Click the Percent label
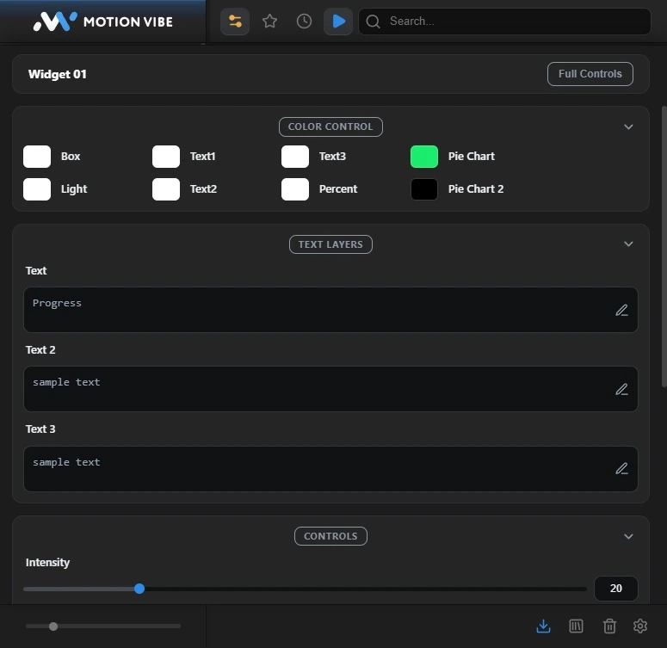Viewport: 667px width, 648px height. coord(338,189)
